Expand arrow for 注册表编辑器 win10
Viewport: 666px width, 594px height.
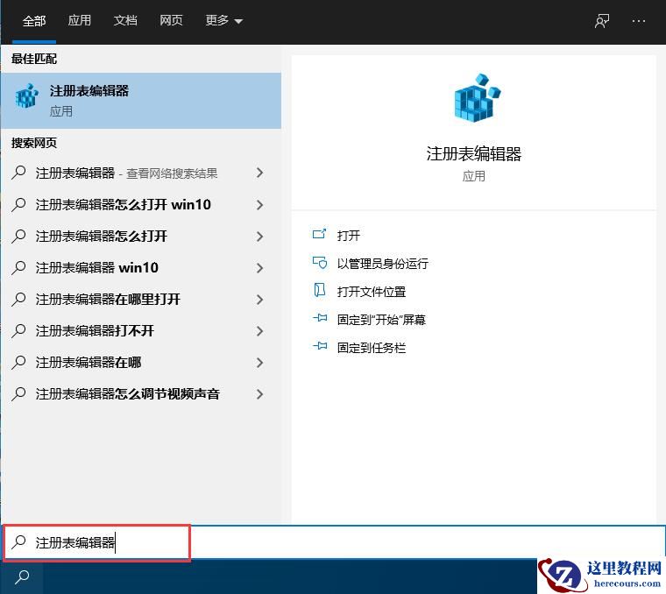[x=259, y=268]
